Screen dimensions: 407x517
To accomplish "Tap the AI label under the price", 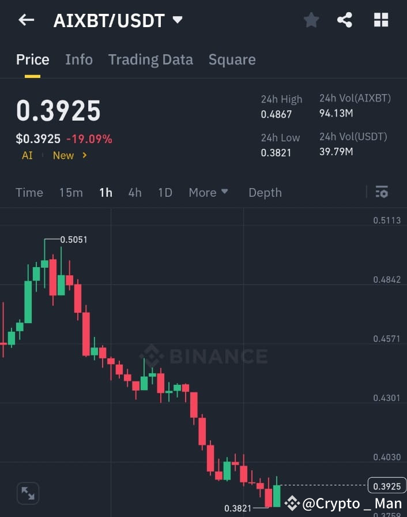I will coord(27,155).
